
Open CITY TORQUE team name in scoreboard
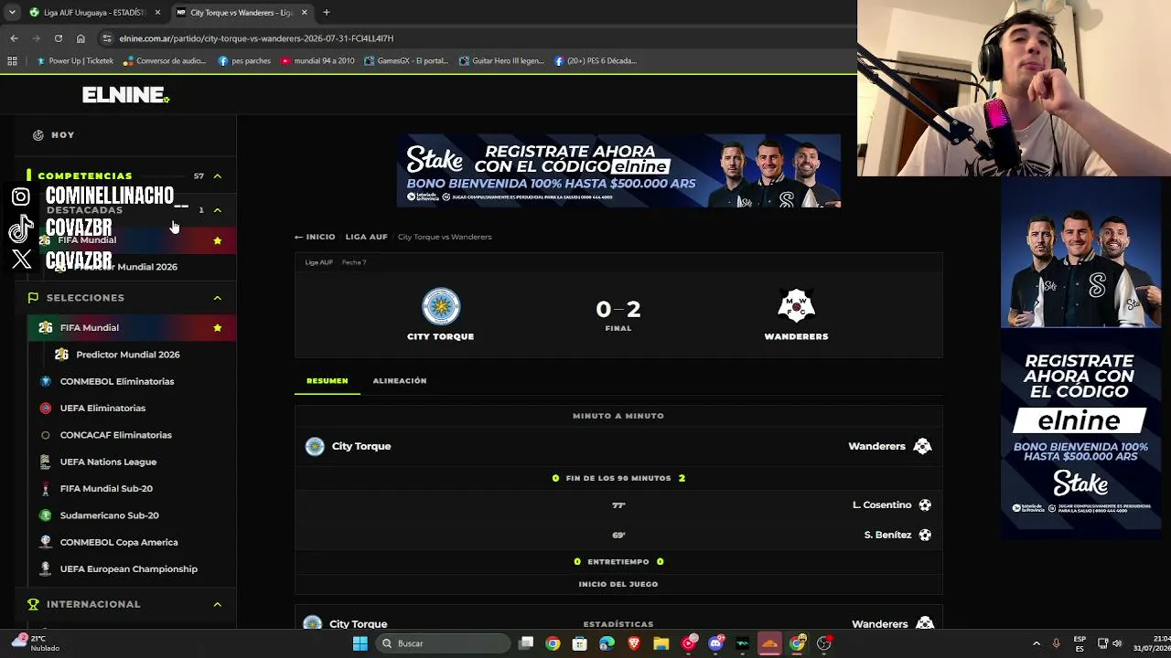tap(441, 336)
